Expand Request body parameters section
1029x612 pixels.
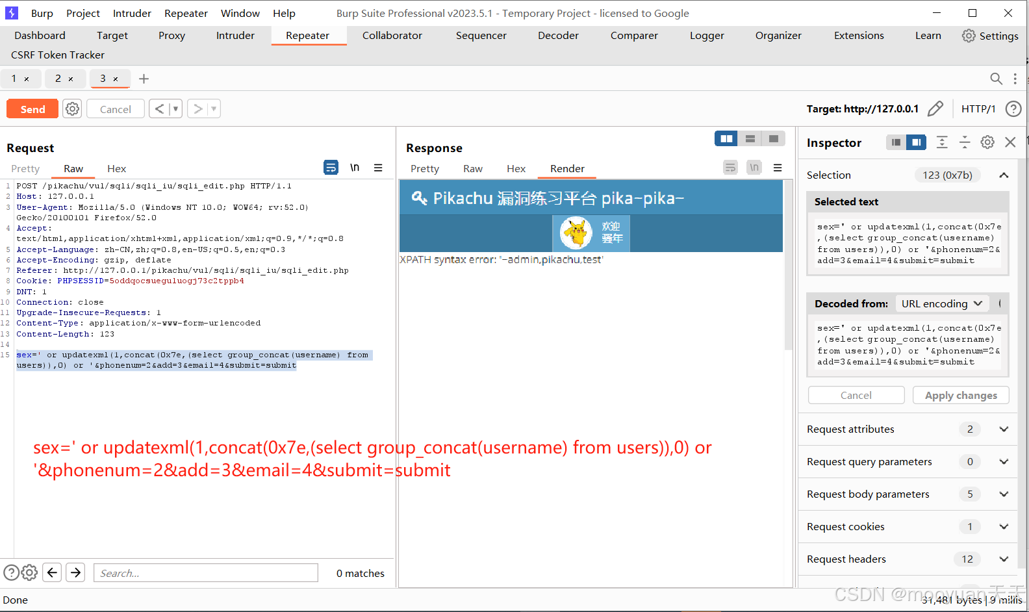tap(1004, 494)
